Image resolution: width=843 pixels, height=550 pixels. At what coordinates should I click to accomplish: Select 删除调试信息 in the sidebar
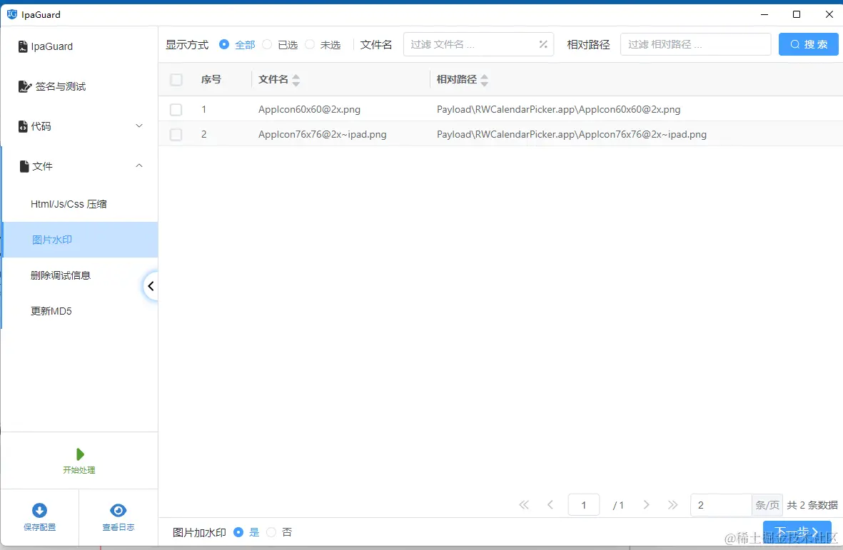[61, 275]
